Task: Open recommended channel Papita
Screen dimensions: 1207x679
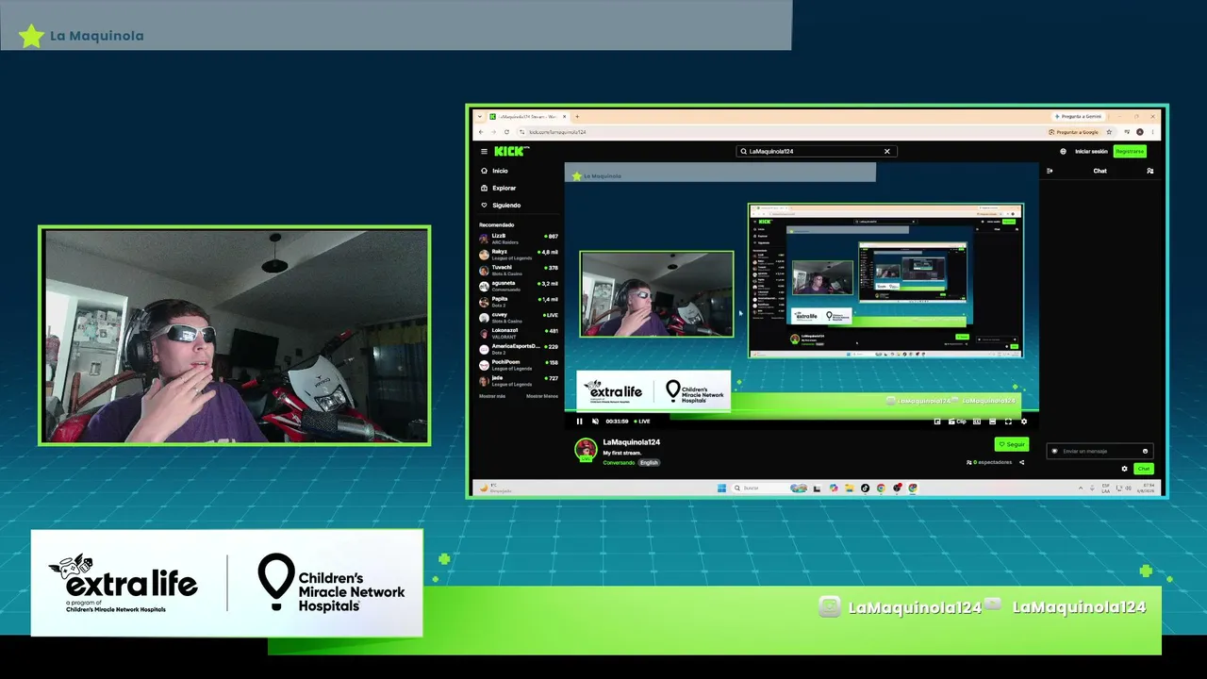Action: click(x=519, y=302)
